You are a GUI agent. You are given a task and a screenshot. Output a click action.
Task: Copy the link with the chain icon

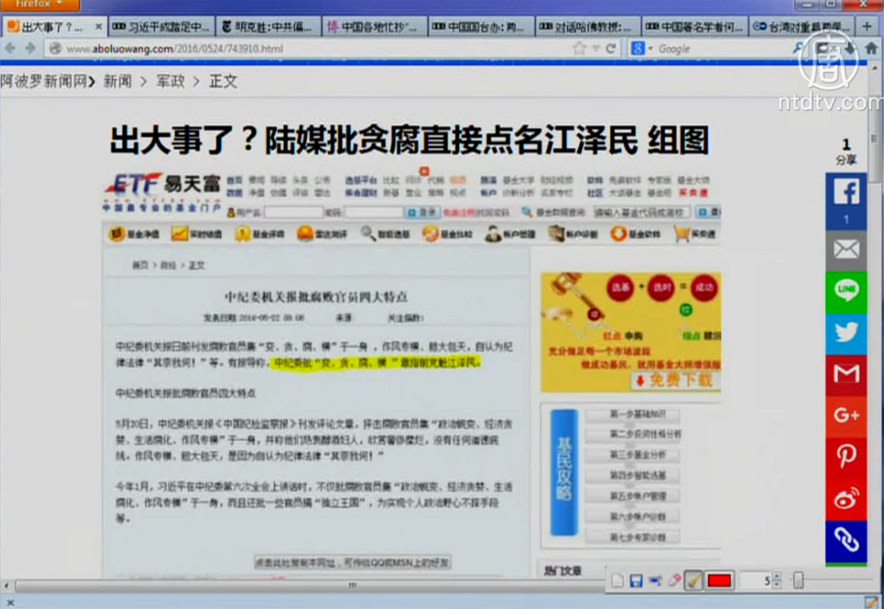[x=846, y=540]
